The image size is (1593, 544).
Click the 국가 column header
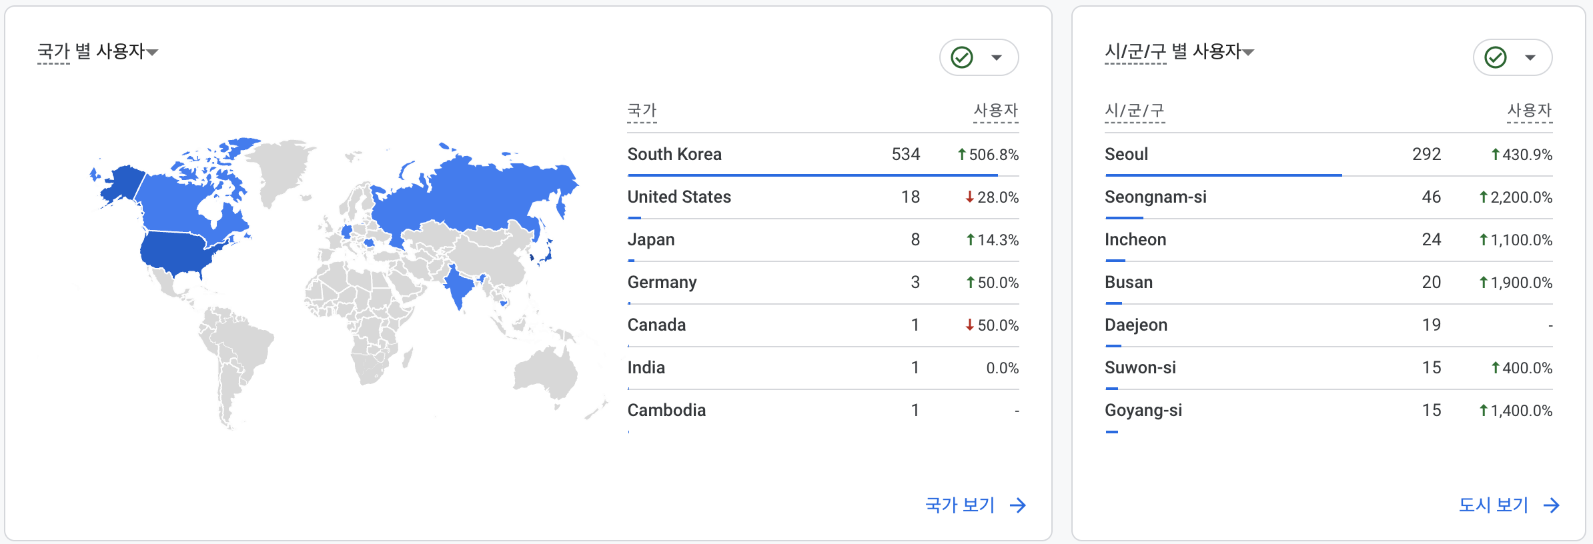[642, 111]
